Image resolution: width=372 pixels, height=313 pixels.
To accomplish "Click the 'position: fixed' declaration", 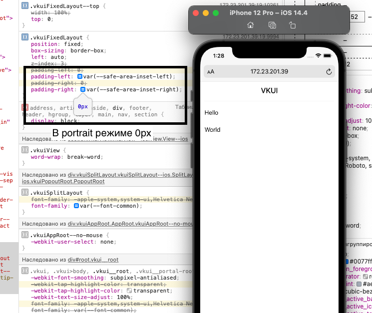I will coord(57,44).
